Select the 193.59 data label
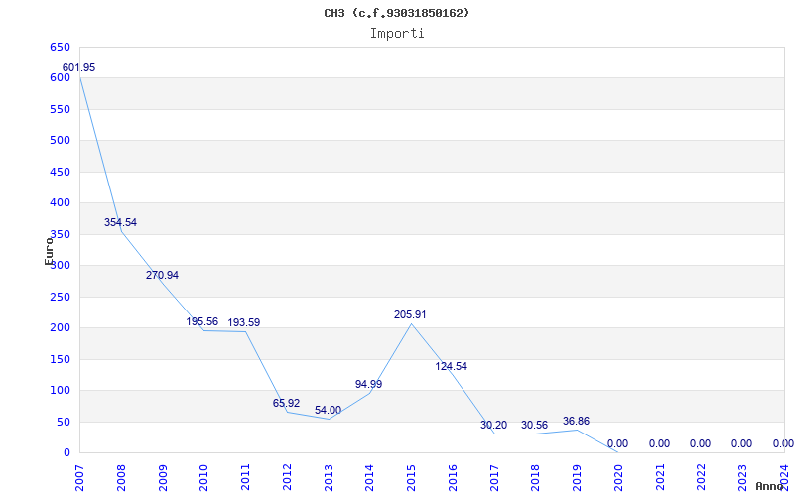 [243, 323]
